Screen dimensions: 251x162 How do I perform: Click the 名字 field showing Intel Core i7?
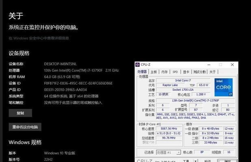pos(183,81)
